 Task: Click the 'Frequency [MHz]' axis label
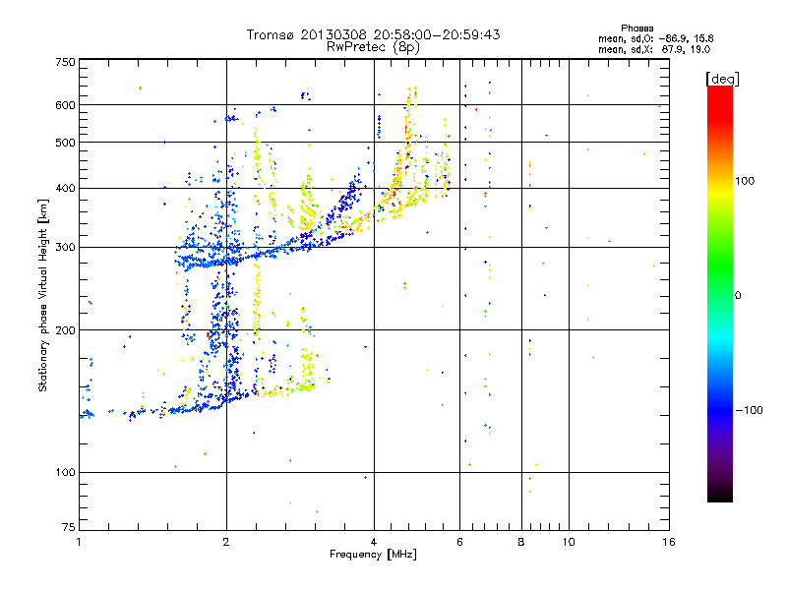click(373, 555)
